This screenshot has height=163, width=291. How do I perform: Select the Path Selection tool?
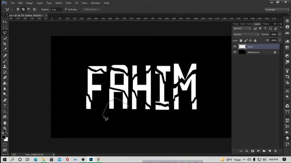pos(5,111)
